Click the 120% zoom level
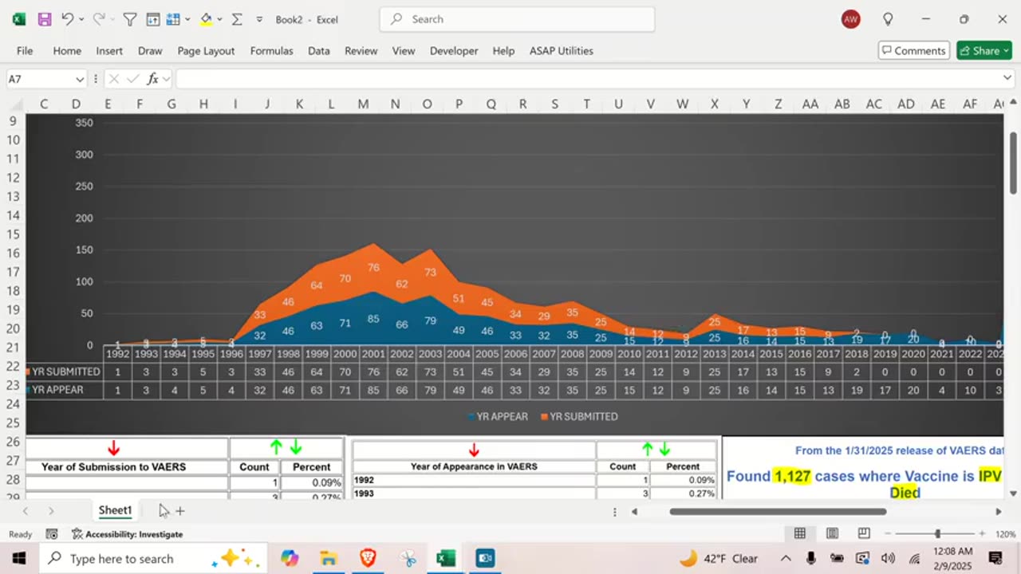The width and height of the screenshot is (1021, 574). pos(1004,534)
